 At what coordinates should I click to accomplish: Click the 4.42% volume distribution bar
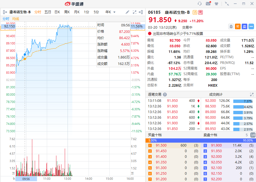243,107
